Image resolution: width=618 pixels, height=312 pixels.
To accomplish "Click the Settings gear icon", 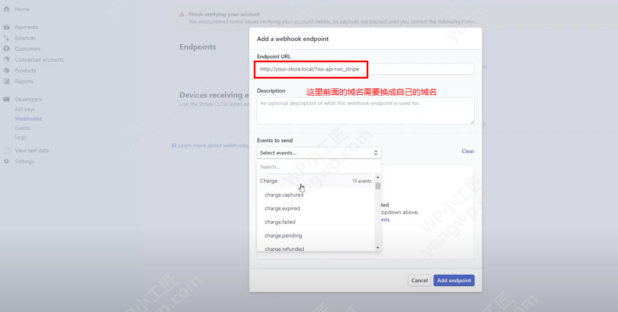I will pos(6,162).
